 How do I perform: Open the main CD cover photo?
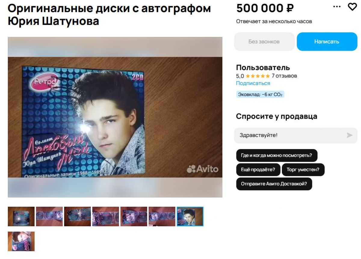[x=115, y=117]
